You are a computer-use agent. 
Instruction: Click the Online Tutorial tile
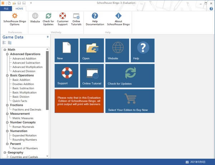(x=92, y=76)
